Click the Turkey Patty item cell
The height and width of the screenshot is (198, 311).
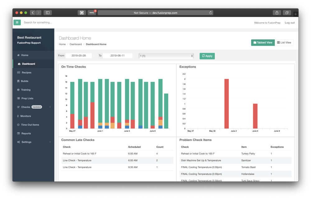coord(248,154)
